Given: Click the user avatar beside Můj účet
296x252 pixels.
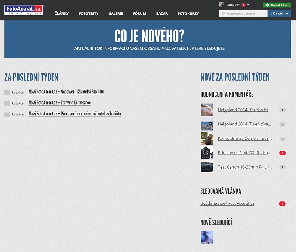Looking at the screenshot, I should click(x=222, y=5).
